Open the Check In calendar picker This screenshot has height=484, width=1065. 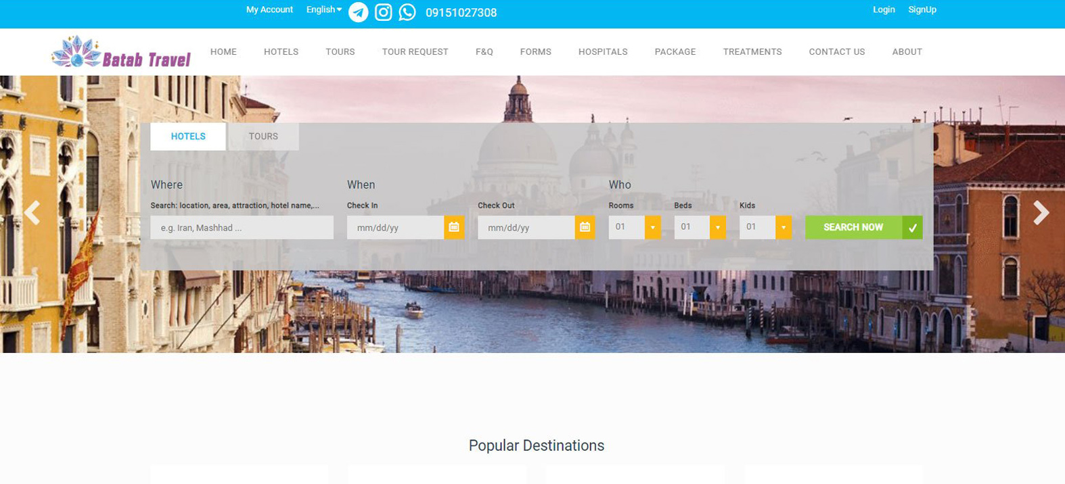(x=454, y=227)
